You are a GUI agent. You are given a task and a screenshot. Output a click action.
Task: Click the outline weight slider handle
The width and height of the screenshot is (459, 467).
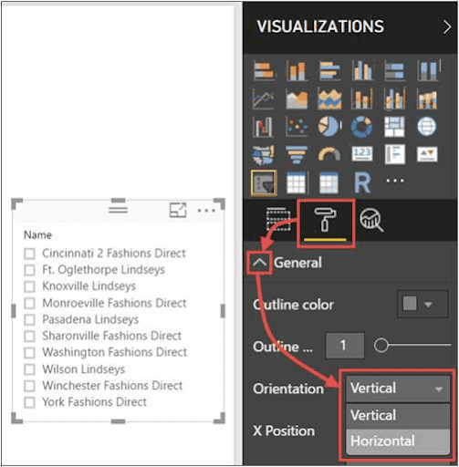pos(381,346)
